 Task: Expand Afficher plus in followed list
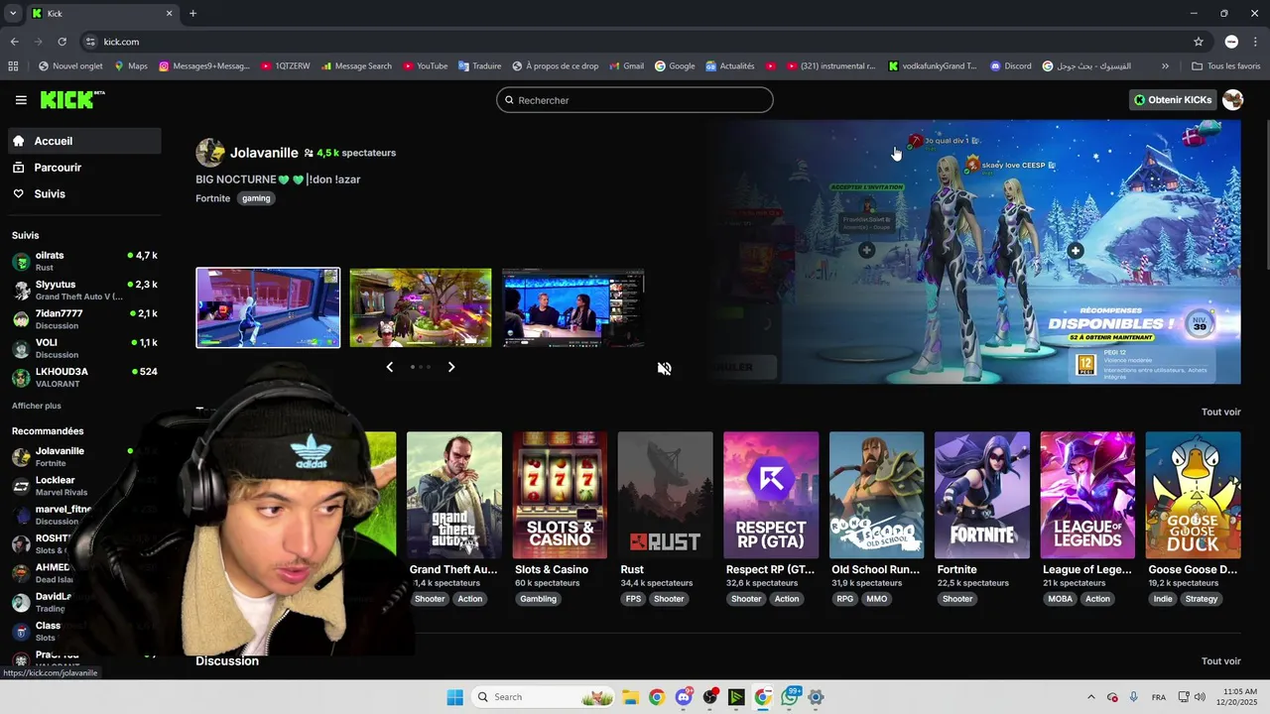[x=37, y=406]
